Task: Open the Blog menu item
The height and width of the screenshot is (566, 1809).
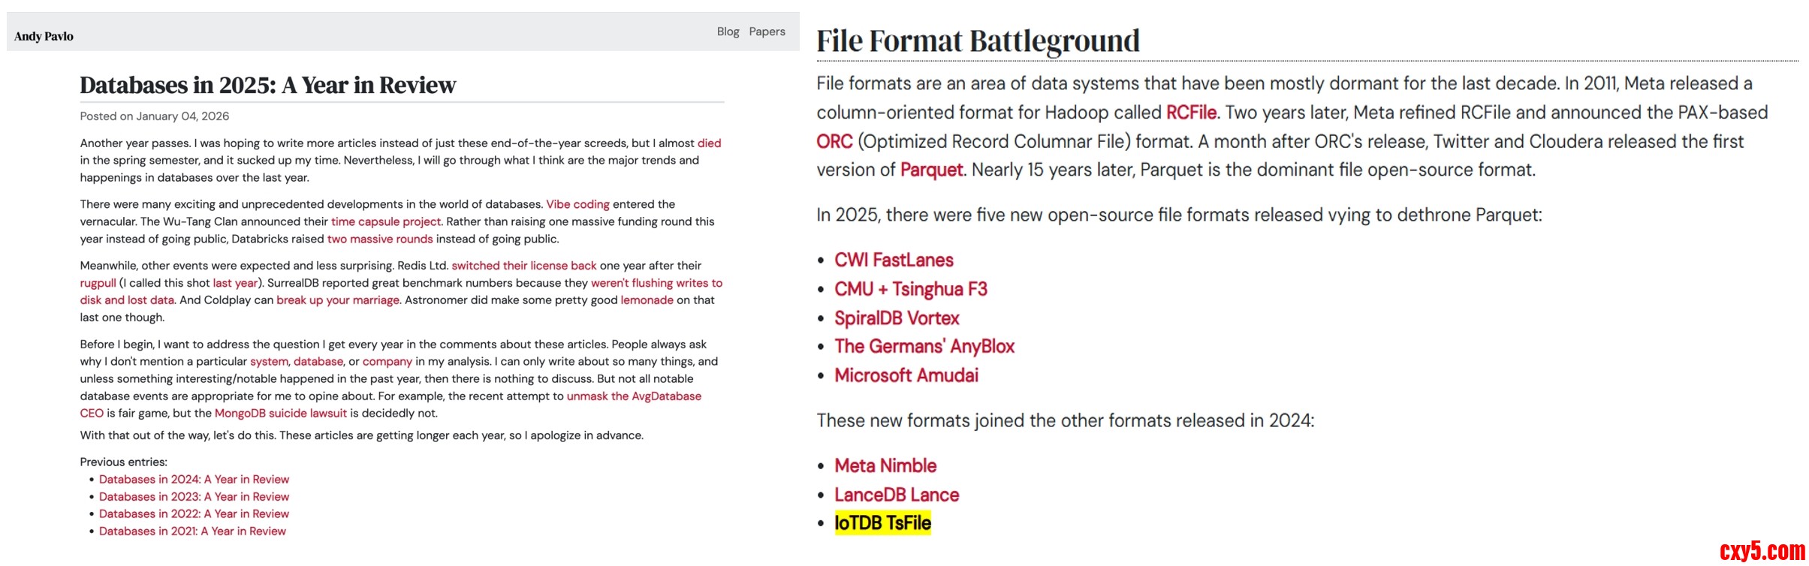Action: 728,32
